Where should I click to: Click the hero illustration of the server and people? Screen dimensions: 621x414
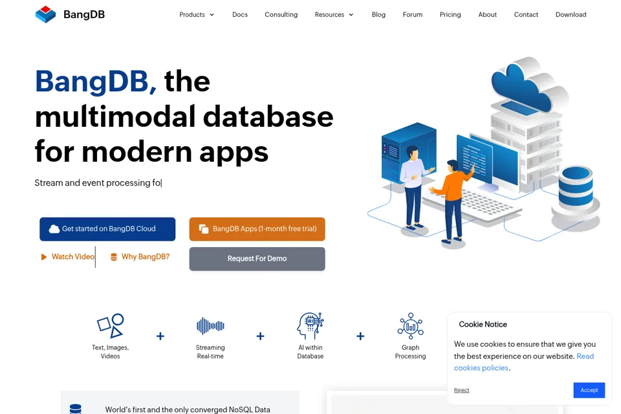tap(484, 153)
